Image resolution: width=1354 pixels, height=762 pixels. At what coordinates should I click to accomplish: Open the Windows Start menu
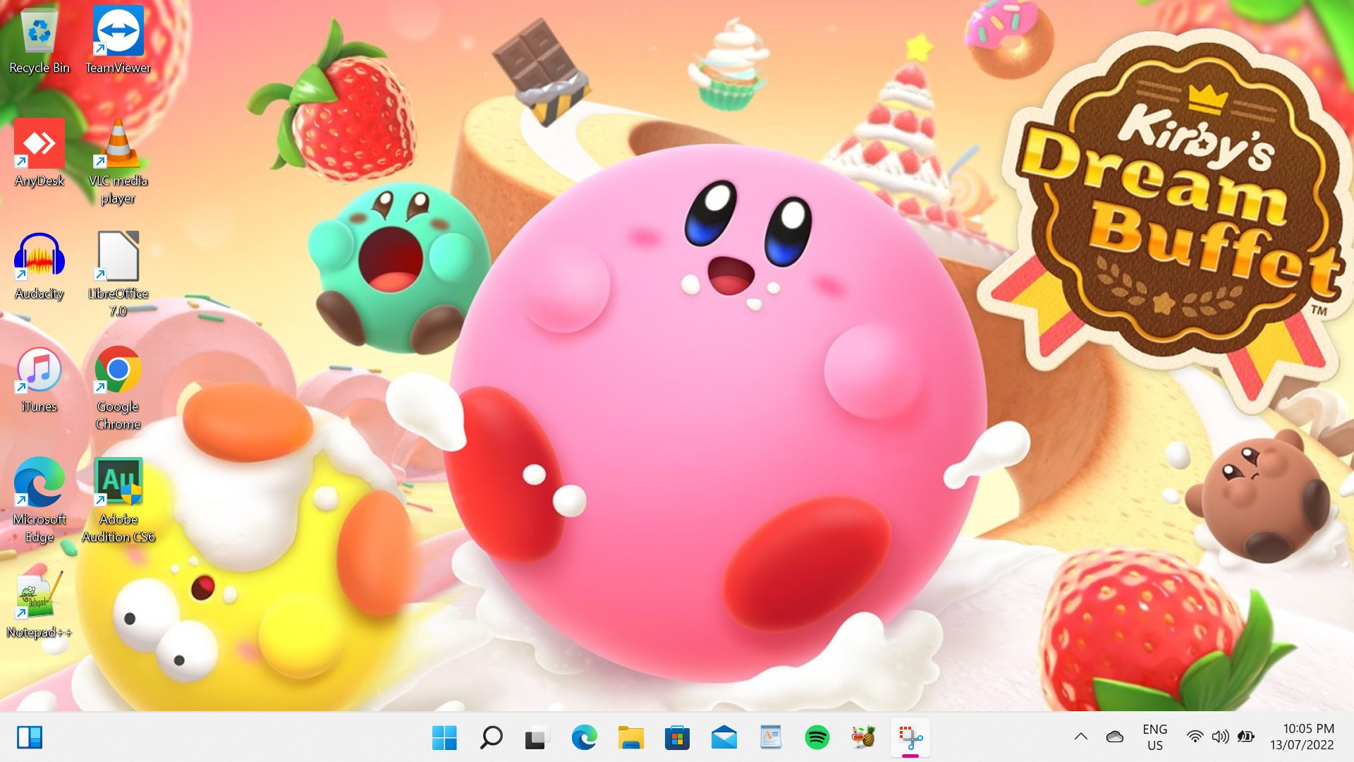444,737
